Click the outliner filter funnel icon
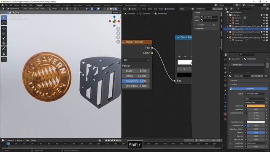Screen dimensions: 270x152 pyautogui.click(x=262, y=8)
